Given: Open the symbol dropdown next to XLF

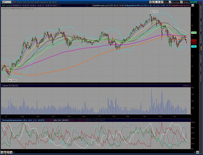Looking at the screenshot, I should coord(12,2).
